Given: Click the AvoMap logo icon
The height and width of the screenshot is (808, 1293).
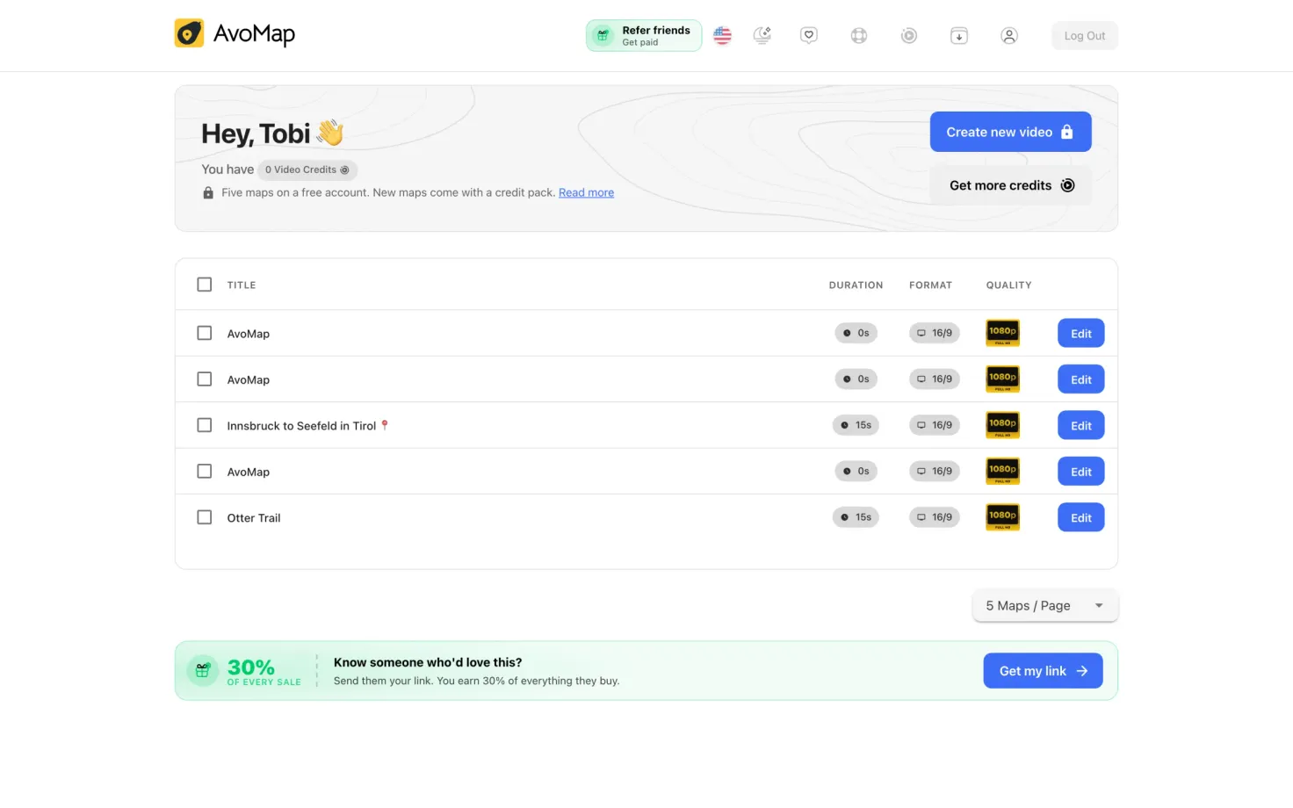Looking at the screenshot, I should click(189, 33).
